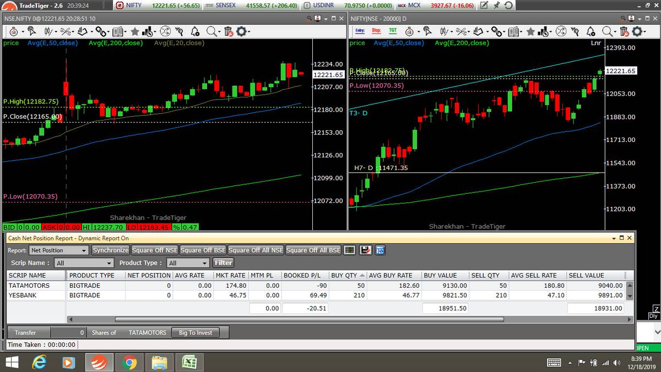Click the BOOKED P/L column header

[x=305, y=275]
